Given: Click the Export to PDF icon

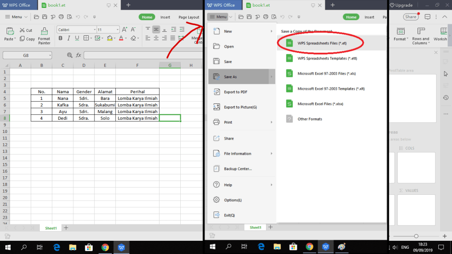Looking at the screenshot, I should [217, 92].
